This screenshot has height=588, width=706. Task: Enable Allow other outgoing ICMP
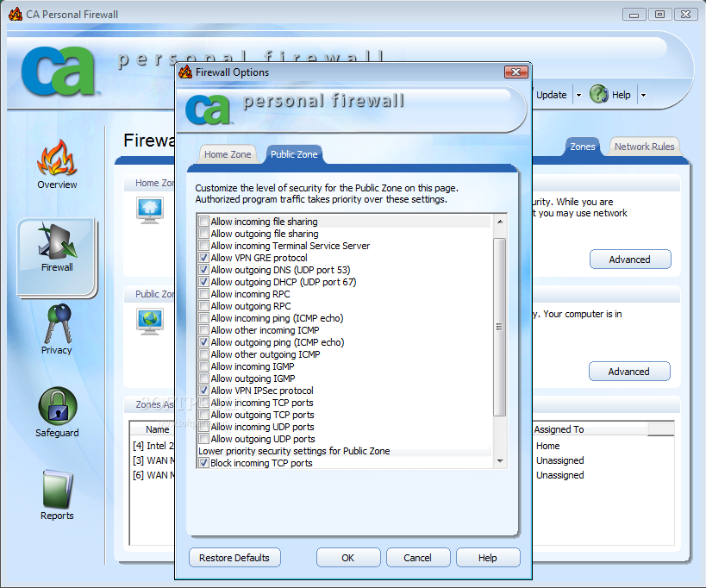coord(204,354)
